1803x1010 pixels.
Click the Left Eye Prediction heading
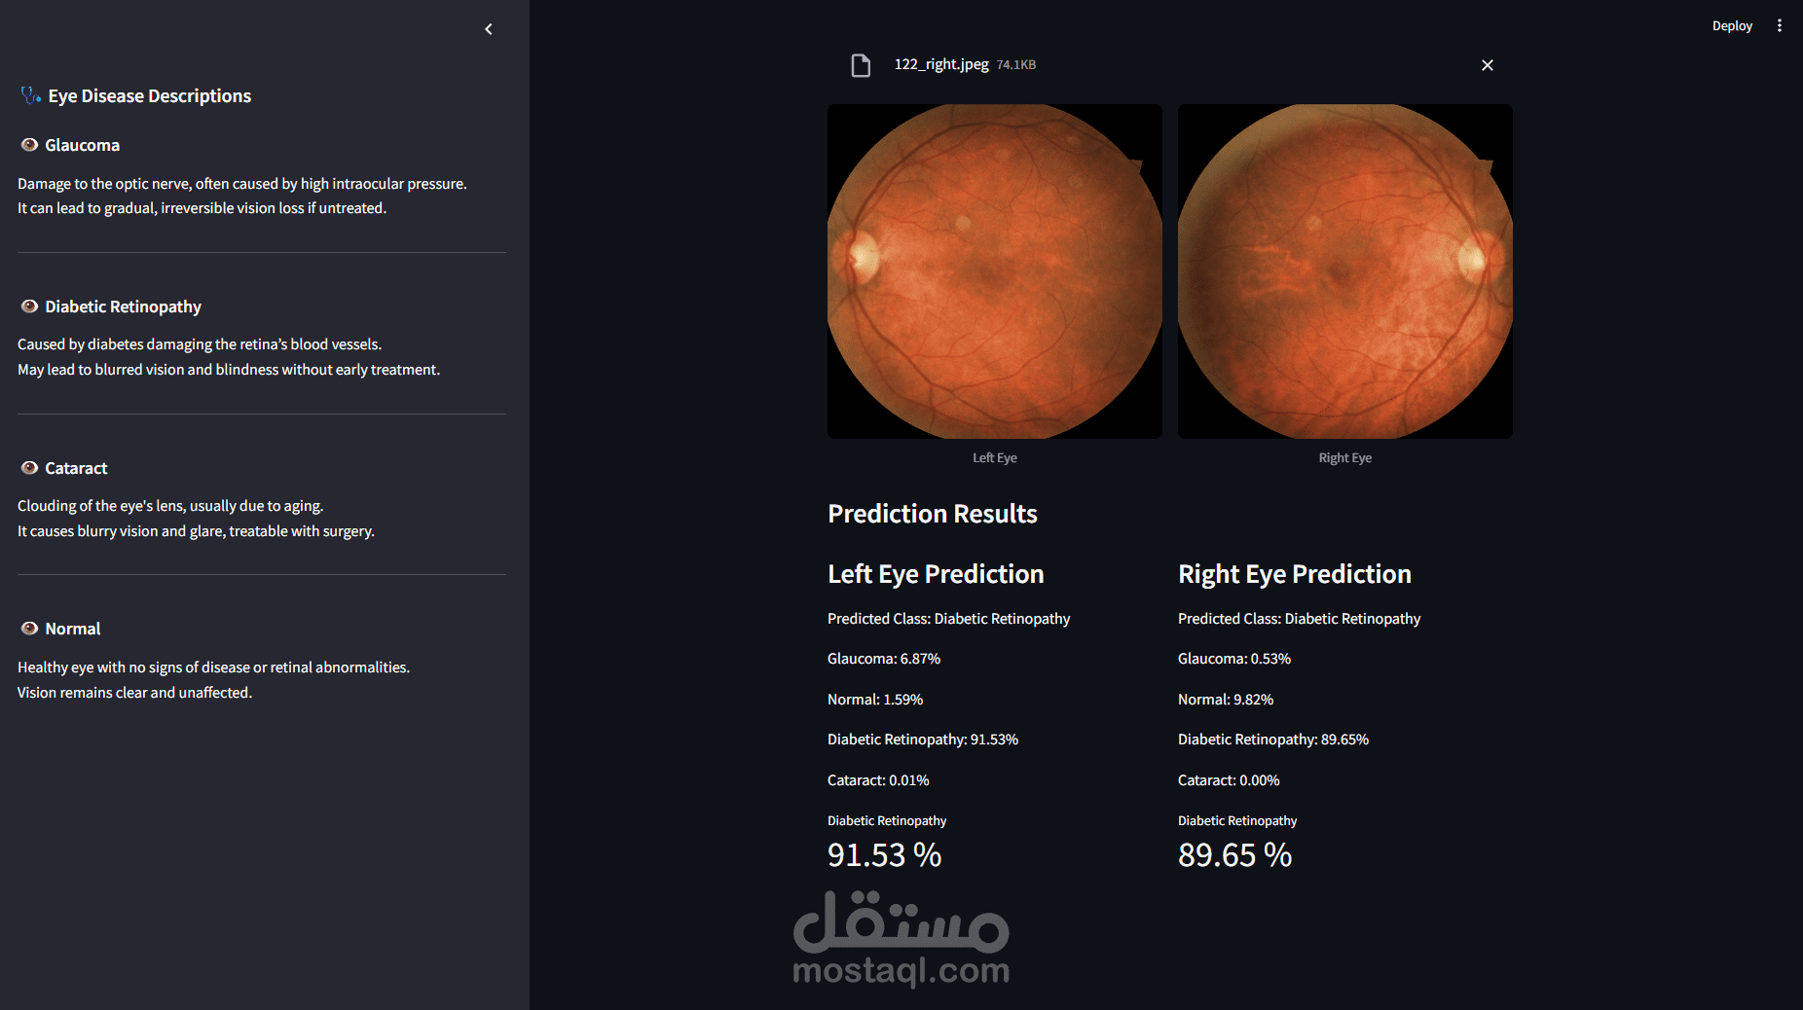point(936,574)
